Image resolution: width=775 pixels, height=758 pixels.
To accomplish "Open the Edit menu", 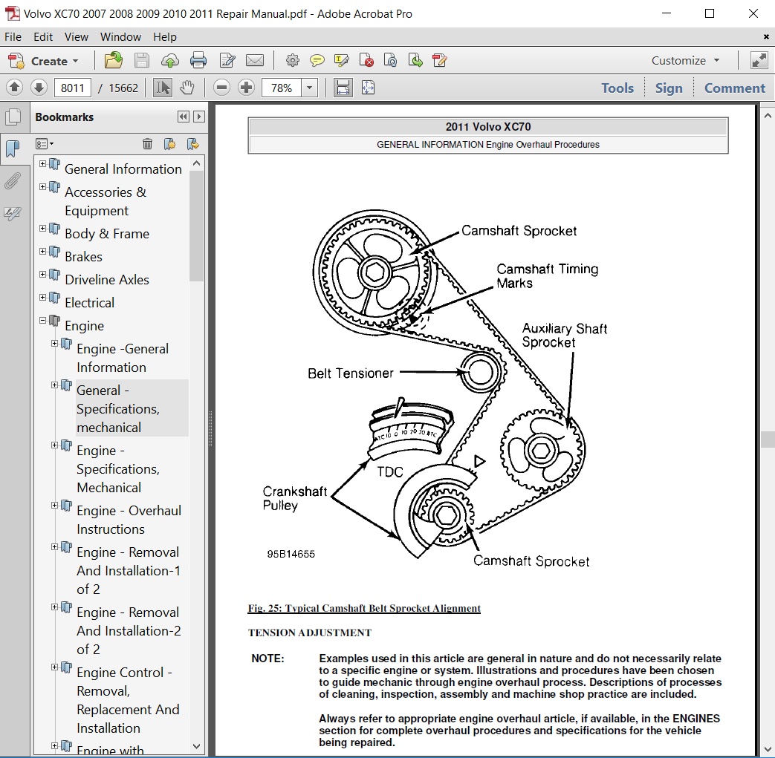I will pyautogui.click(x=43, y=37).
